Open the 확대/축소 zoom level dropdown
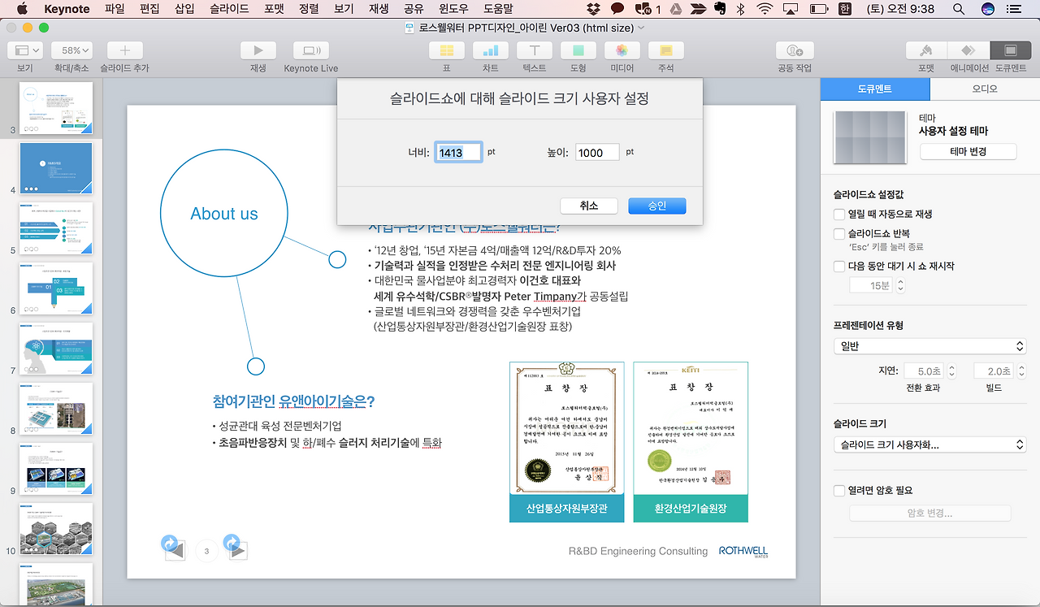The image size is (1040, 607). (71, 49)
